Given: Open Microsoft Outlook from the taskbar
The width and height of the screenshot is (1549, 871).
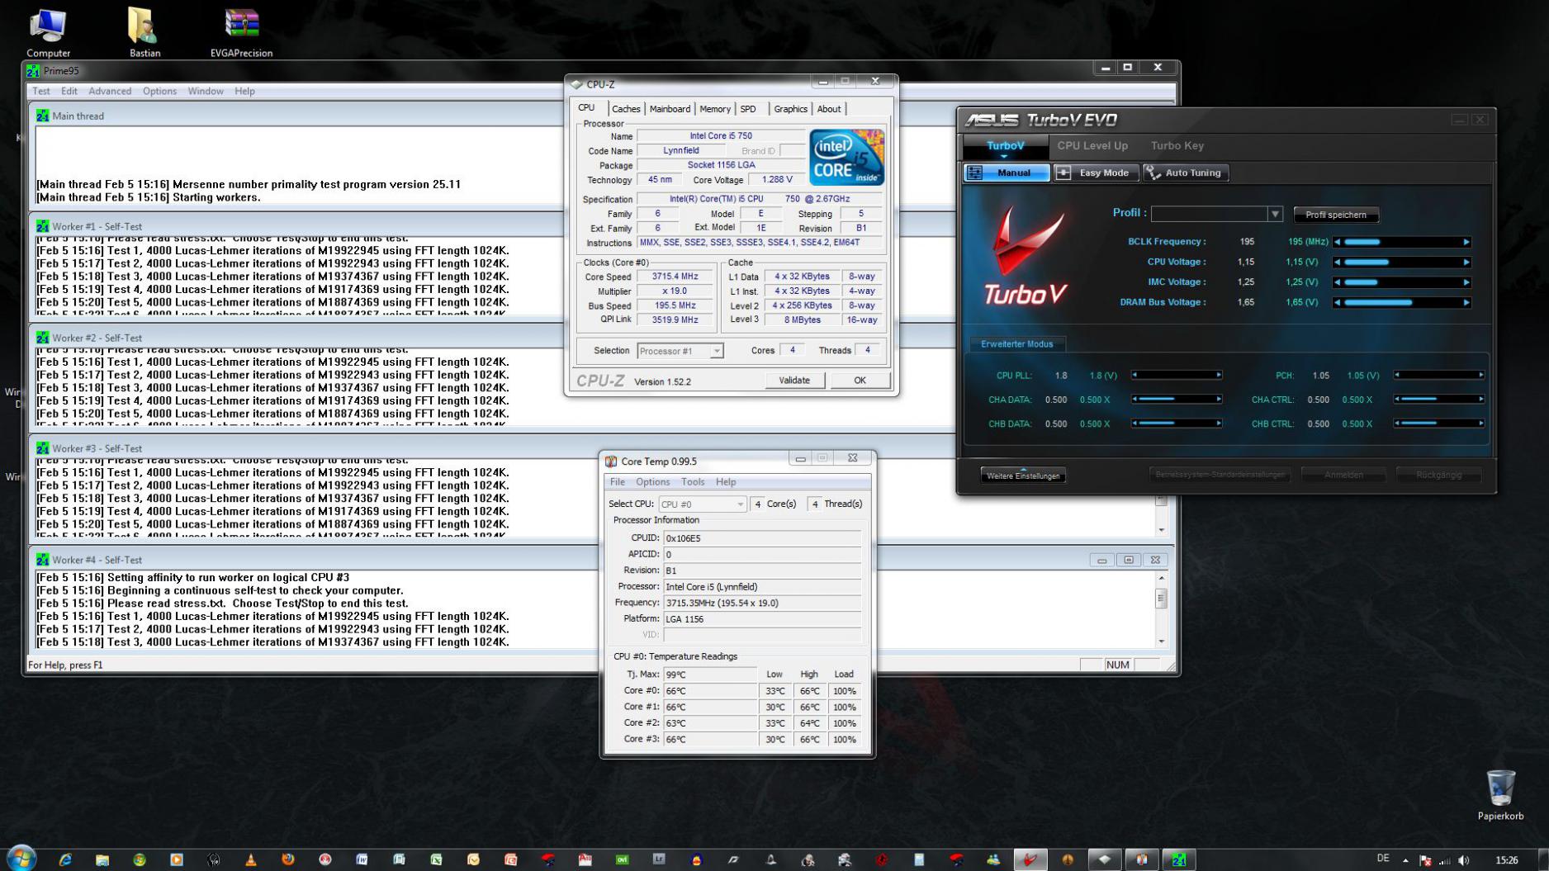Looking at the screenshot, I should (x=473, y=859).
